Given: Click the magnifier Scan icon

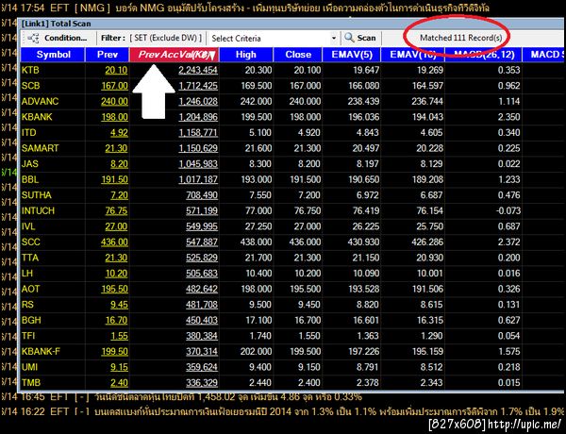Looking at the screenshot, I should coord(349,38).
